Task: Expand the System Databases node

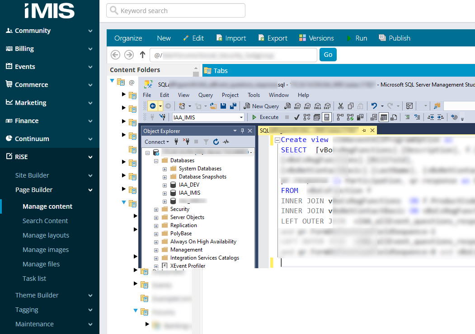Action: [x=165, y=169]
